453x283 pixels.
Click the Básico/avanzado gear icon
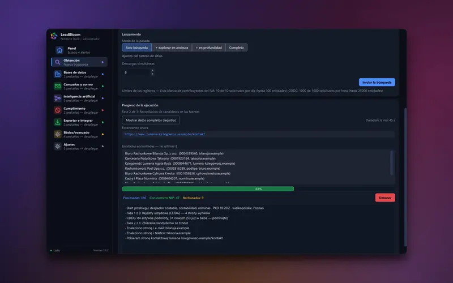[x=58, y=134]
